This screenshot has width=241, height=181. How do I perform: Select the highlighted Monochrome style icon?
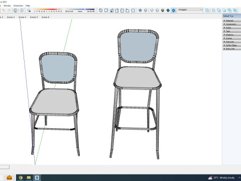point(174,11)
